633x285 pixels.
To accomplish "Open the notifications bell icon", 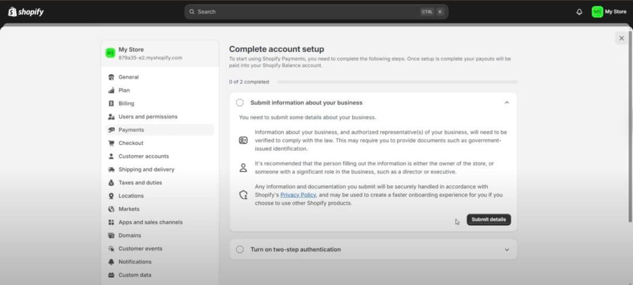I will click(579, 12).
